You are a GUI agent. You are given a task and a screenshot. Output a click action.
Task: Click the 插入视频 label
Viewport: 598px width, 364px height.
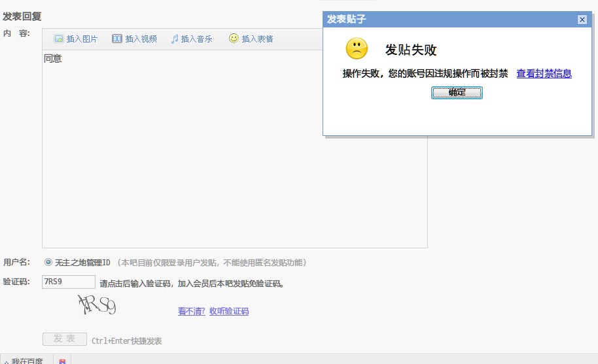[x=141, y=39]
